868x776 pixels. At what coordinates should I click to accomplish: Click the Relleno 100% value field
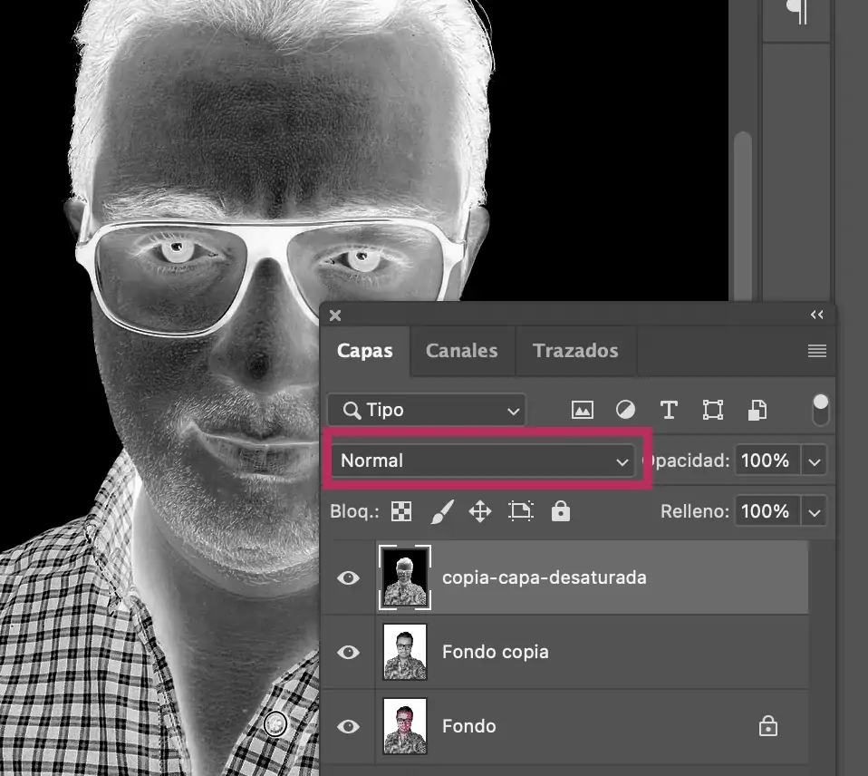pyautogui.click(x=767, y=510)
